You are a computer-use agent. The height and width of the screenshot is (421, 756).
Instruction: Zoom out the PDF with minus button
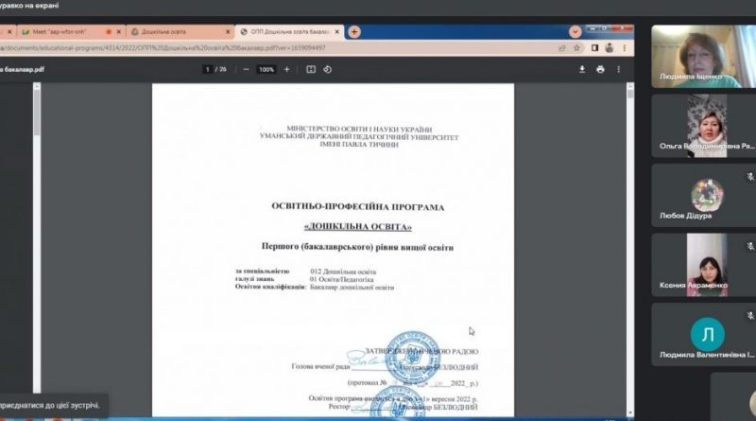point(246,69)
